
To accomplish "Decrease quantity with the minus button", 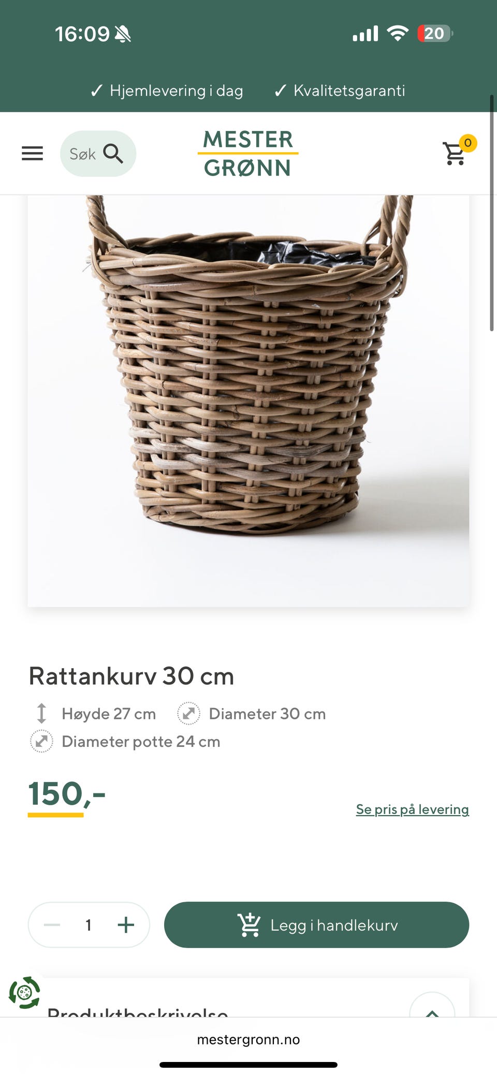I will click(52, 925).
